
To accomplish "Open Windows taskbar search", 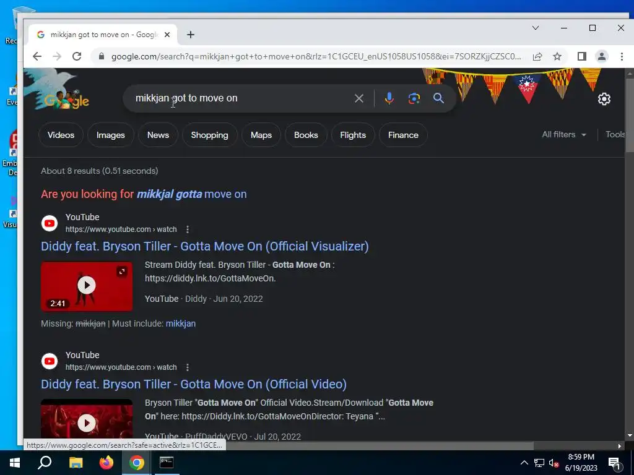I will pos(45,463).
